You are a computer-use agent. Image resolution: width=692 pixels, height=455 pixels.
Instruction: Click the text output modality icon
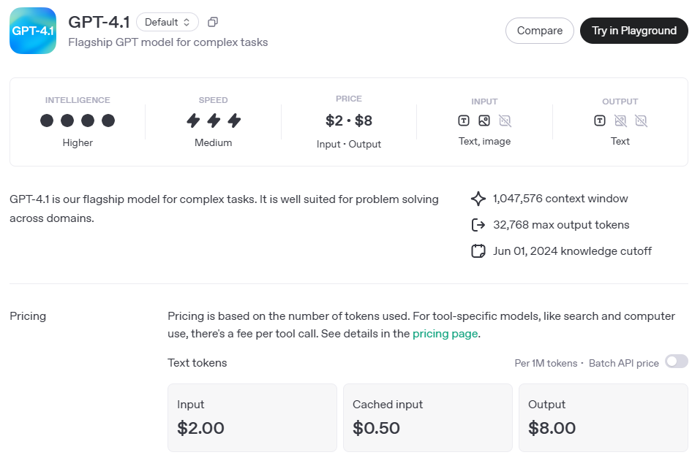600,121
